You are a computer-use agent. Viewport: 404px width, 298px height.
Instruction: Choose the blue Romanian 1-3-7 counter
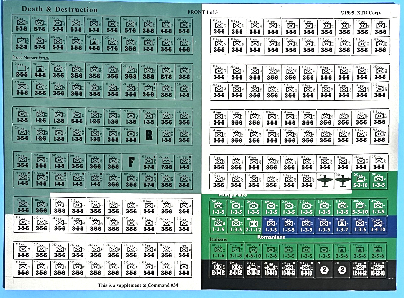coord(342,225)
